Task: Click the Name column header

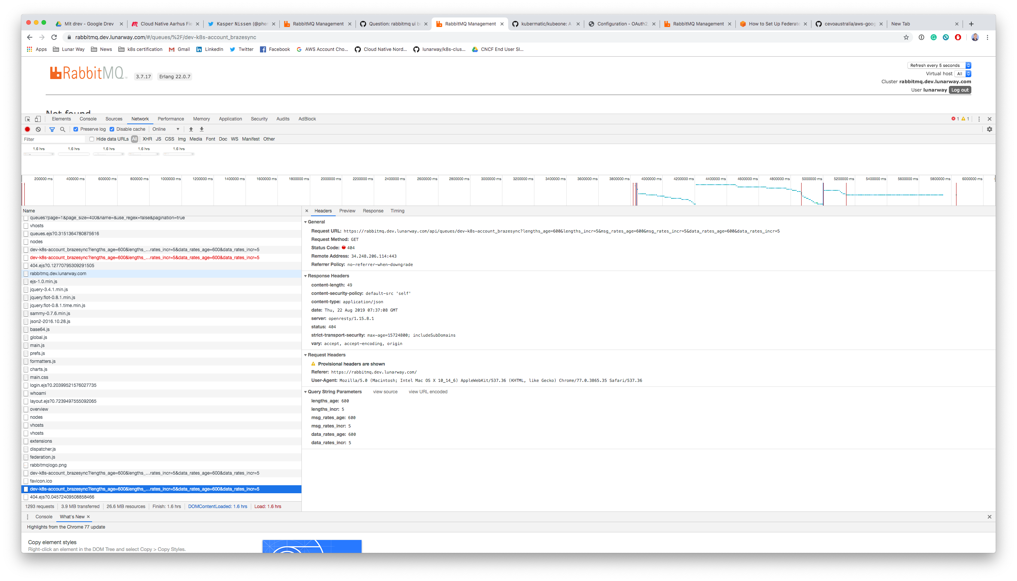Action: point(161,211)
